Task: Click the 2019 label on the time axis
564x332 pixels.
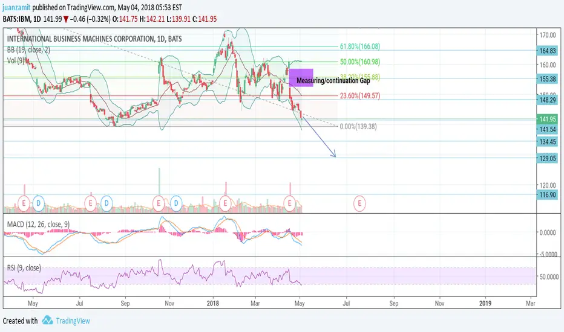Action: pos(485,303)
